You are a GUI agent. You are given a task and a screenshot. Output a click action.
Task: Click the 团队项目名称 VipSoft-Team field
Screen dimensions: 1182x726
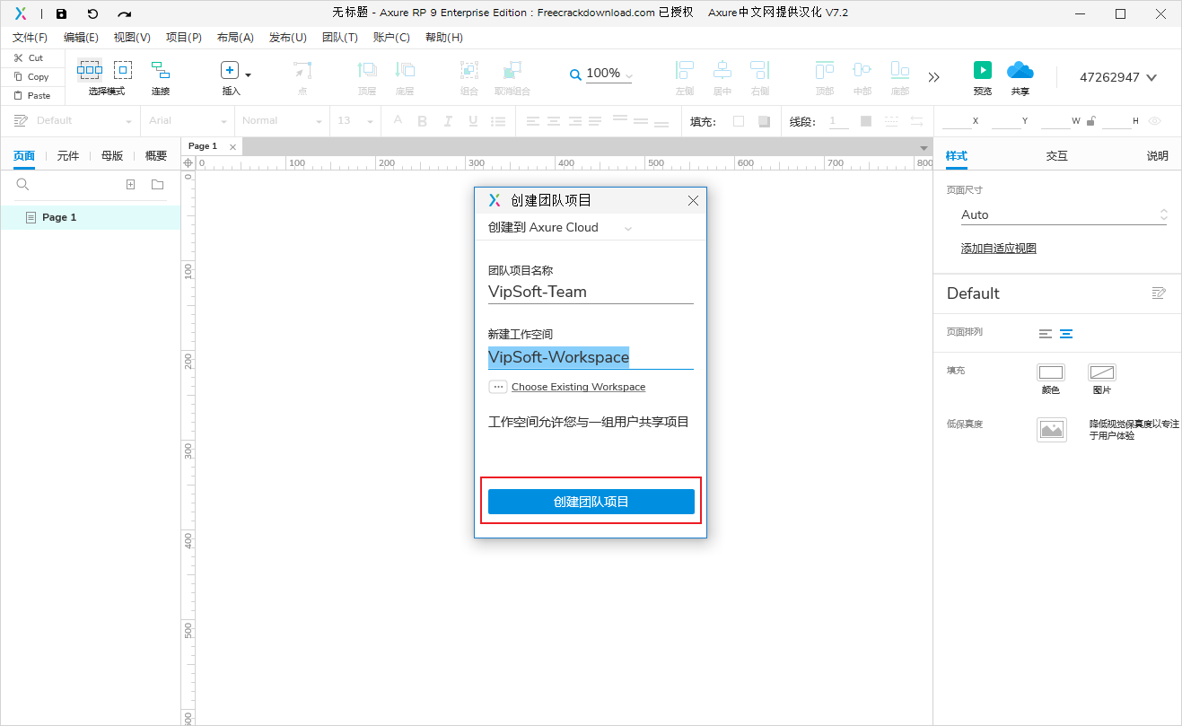(x=591, y=292)
